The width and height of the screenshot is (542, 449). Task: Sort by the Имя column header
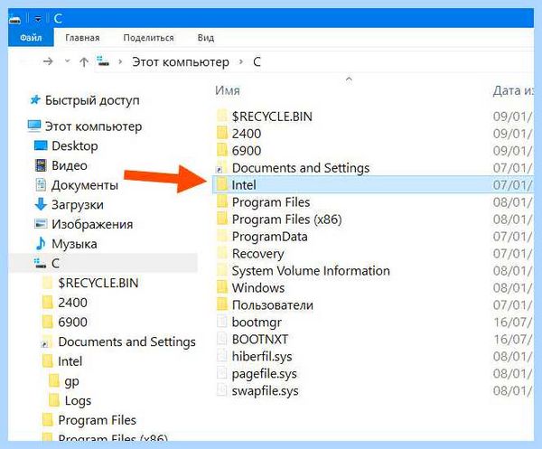point(228,90)
